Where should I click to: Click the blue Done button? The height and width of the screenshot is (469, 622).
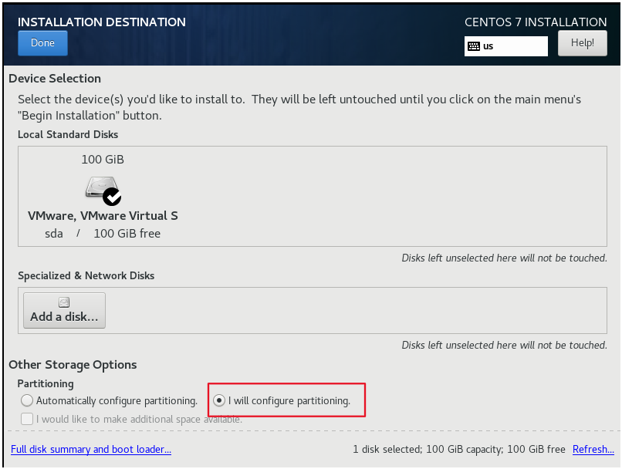[42, 43]
